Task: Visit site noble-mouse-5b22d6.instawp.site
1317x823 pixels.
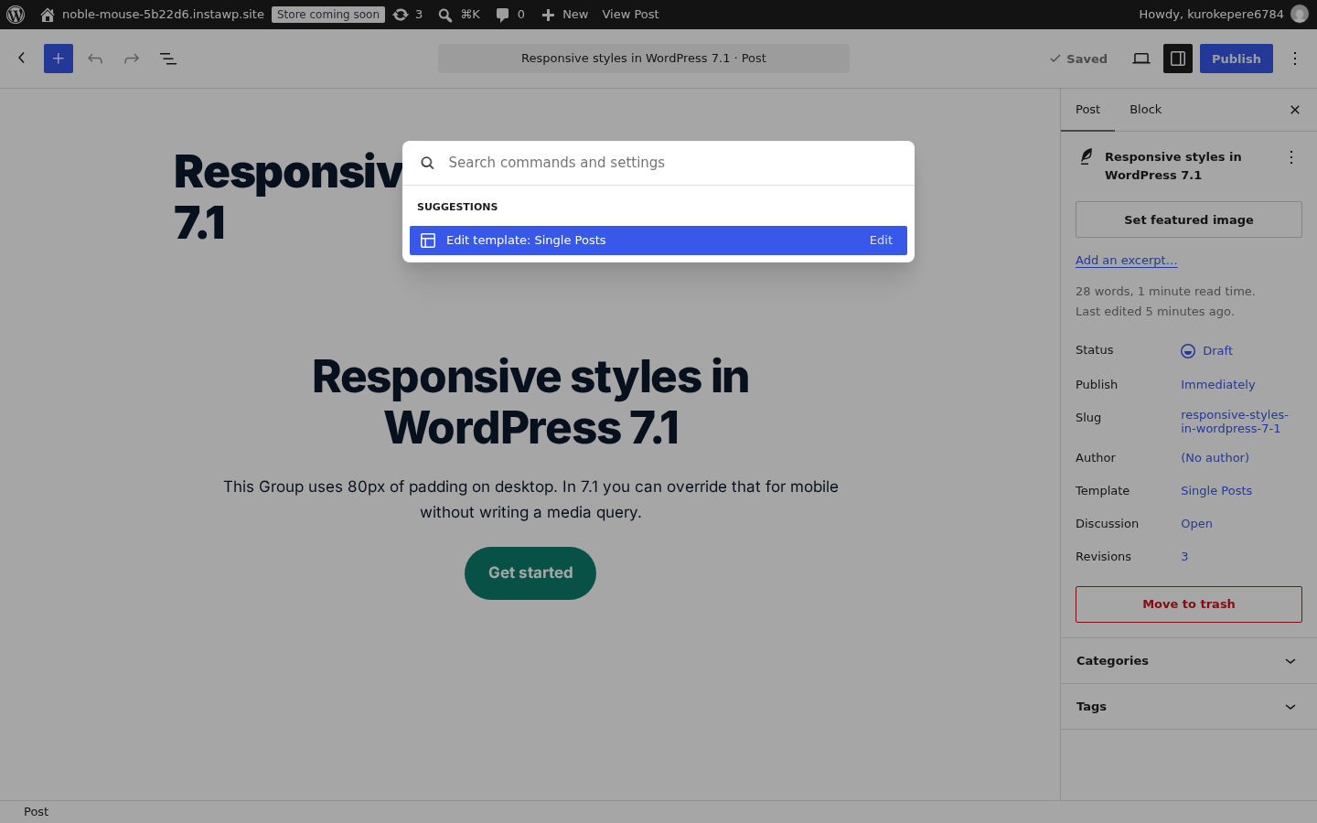Action: click(x=152, y=15)
